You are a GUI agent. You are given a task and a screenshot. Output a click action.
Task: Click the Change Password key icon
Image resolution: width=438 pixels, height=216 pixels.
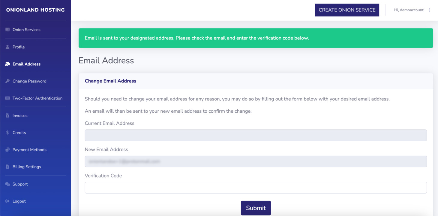(7, 81)
